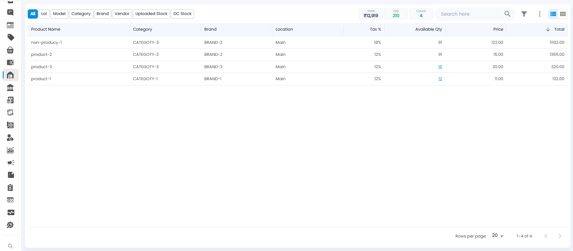Open the filter funnel icon
This screenshot has height=251, width=573.
(524, 14)
